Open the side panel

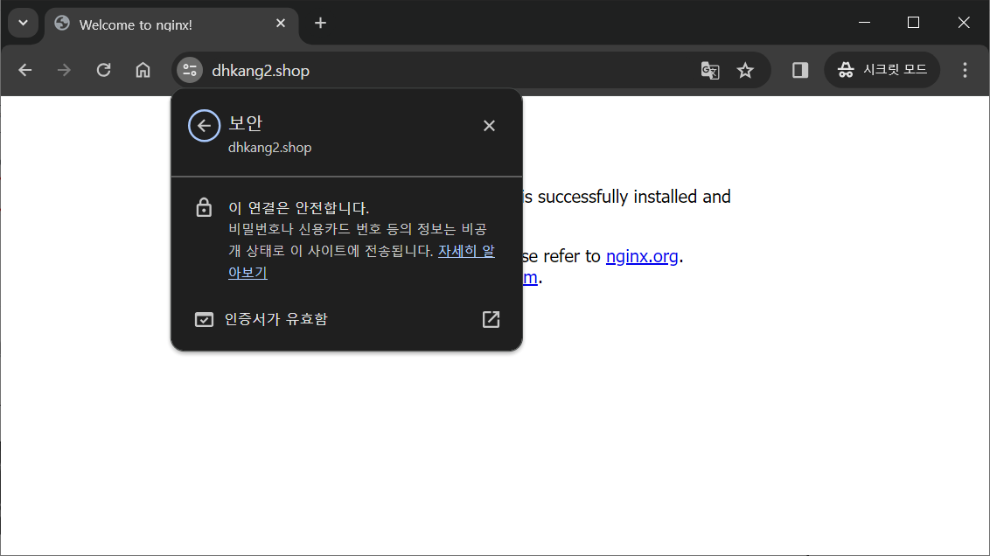coord(800,70)
